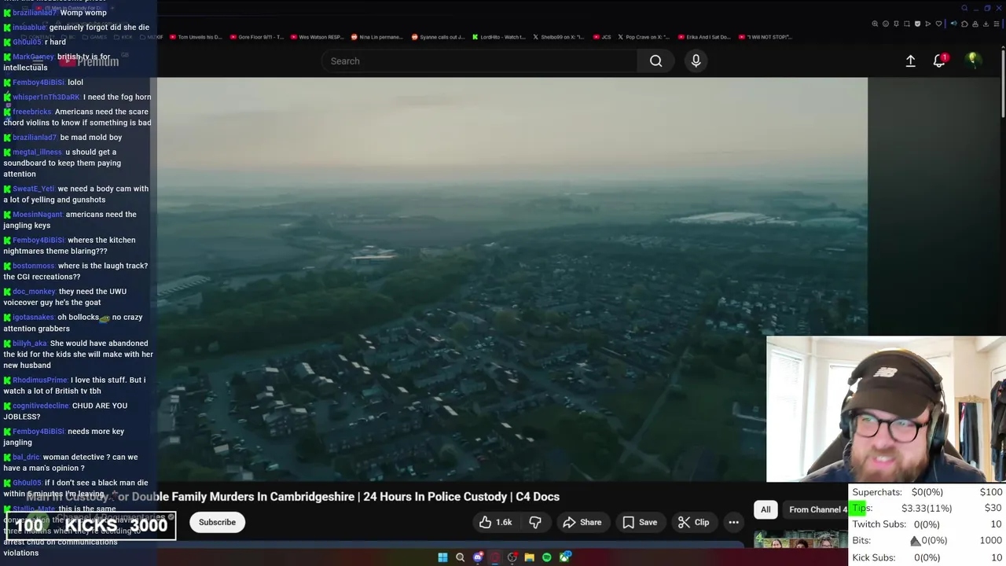Click chat username 'MoesinNagant'
This screenshot has width=1006, height=566.
pyautogui.click(x=38, y=215)
